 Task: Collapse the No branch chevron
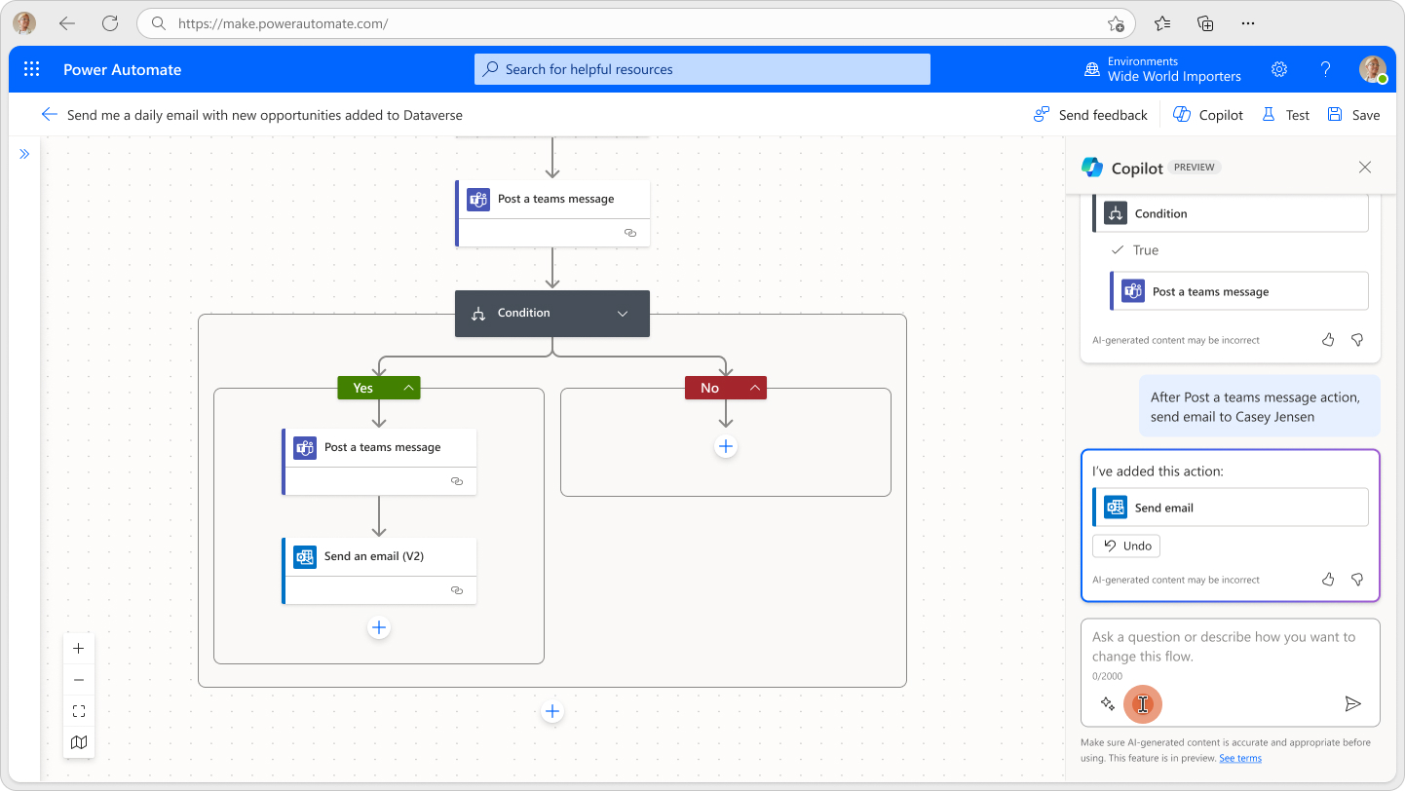755,388
